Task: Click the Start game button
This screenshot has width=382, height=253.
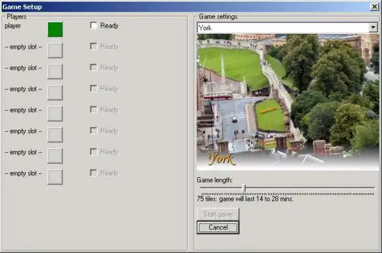Action: (218, 214)
